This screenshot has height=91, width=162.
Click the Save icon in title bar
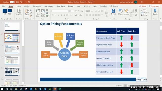coord(17,2)
